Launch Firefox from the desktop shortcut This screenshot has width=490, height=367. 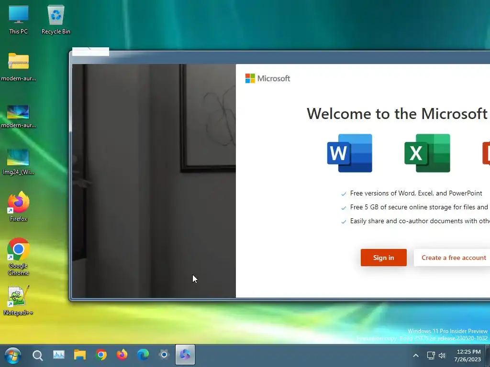point(19,206)
